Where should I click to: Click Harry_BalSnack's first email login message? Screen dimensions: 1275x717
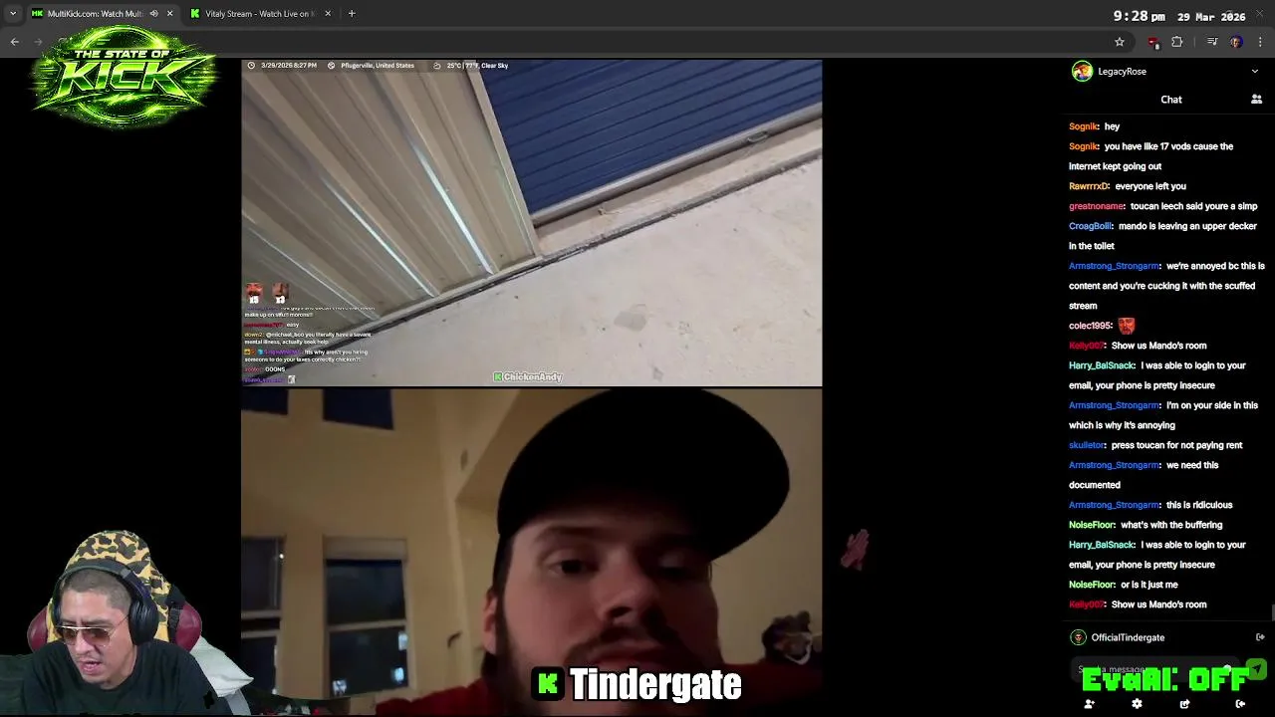click(x=1157, y=375)
